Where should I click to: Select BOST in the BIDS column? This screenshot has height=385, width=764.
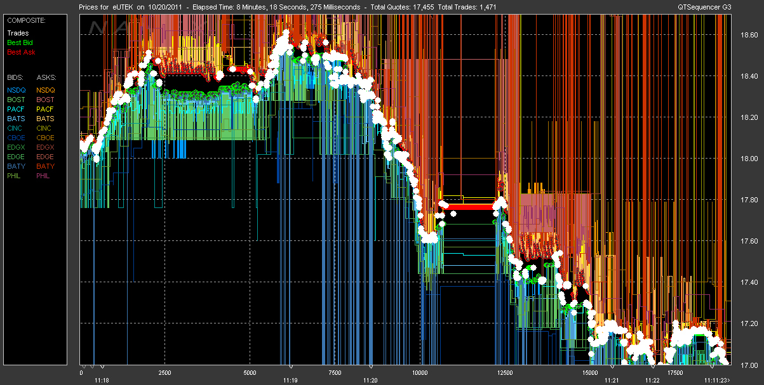(x=16, y=100)
